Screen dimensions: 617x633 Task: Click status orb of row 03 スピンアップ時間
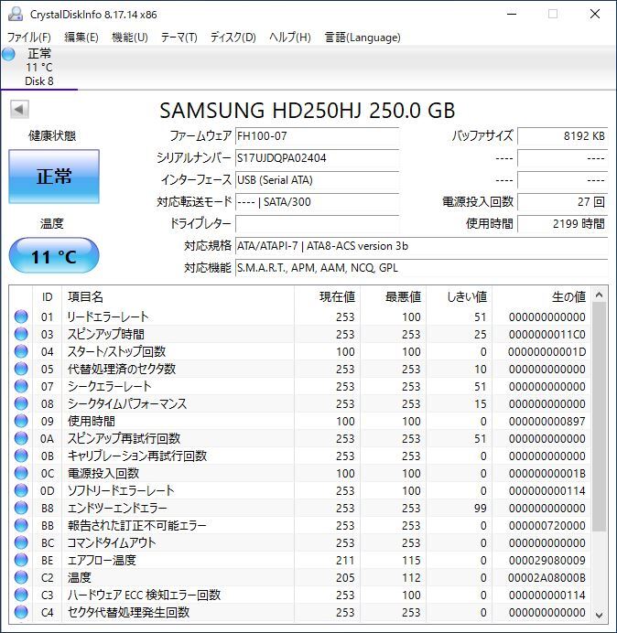(x=21, y=334)
